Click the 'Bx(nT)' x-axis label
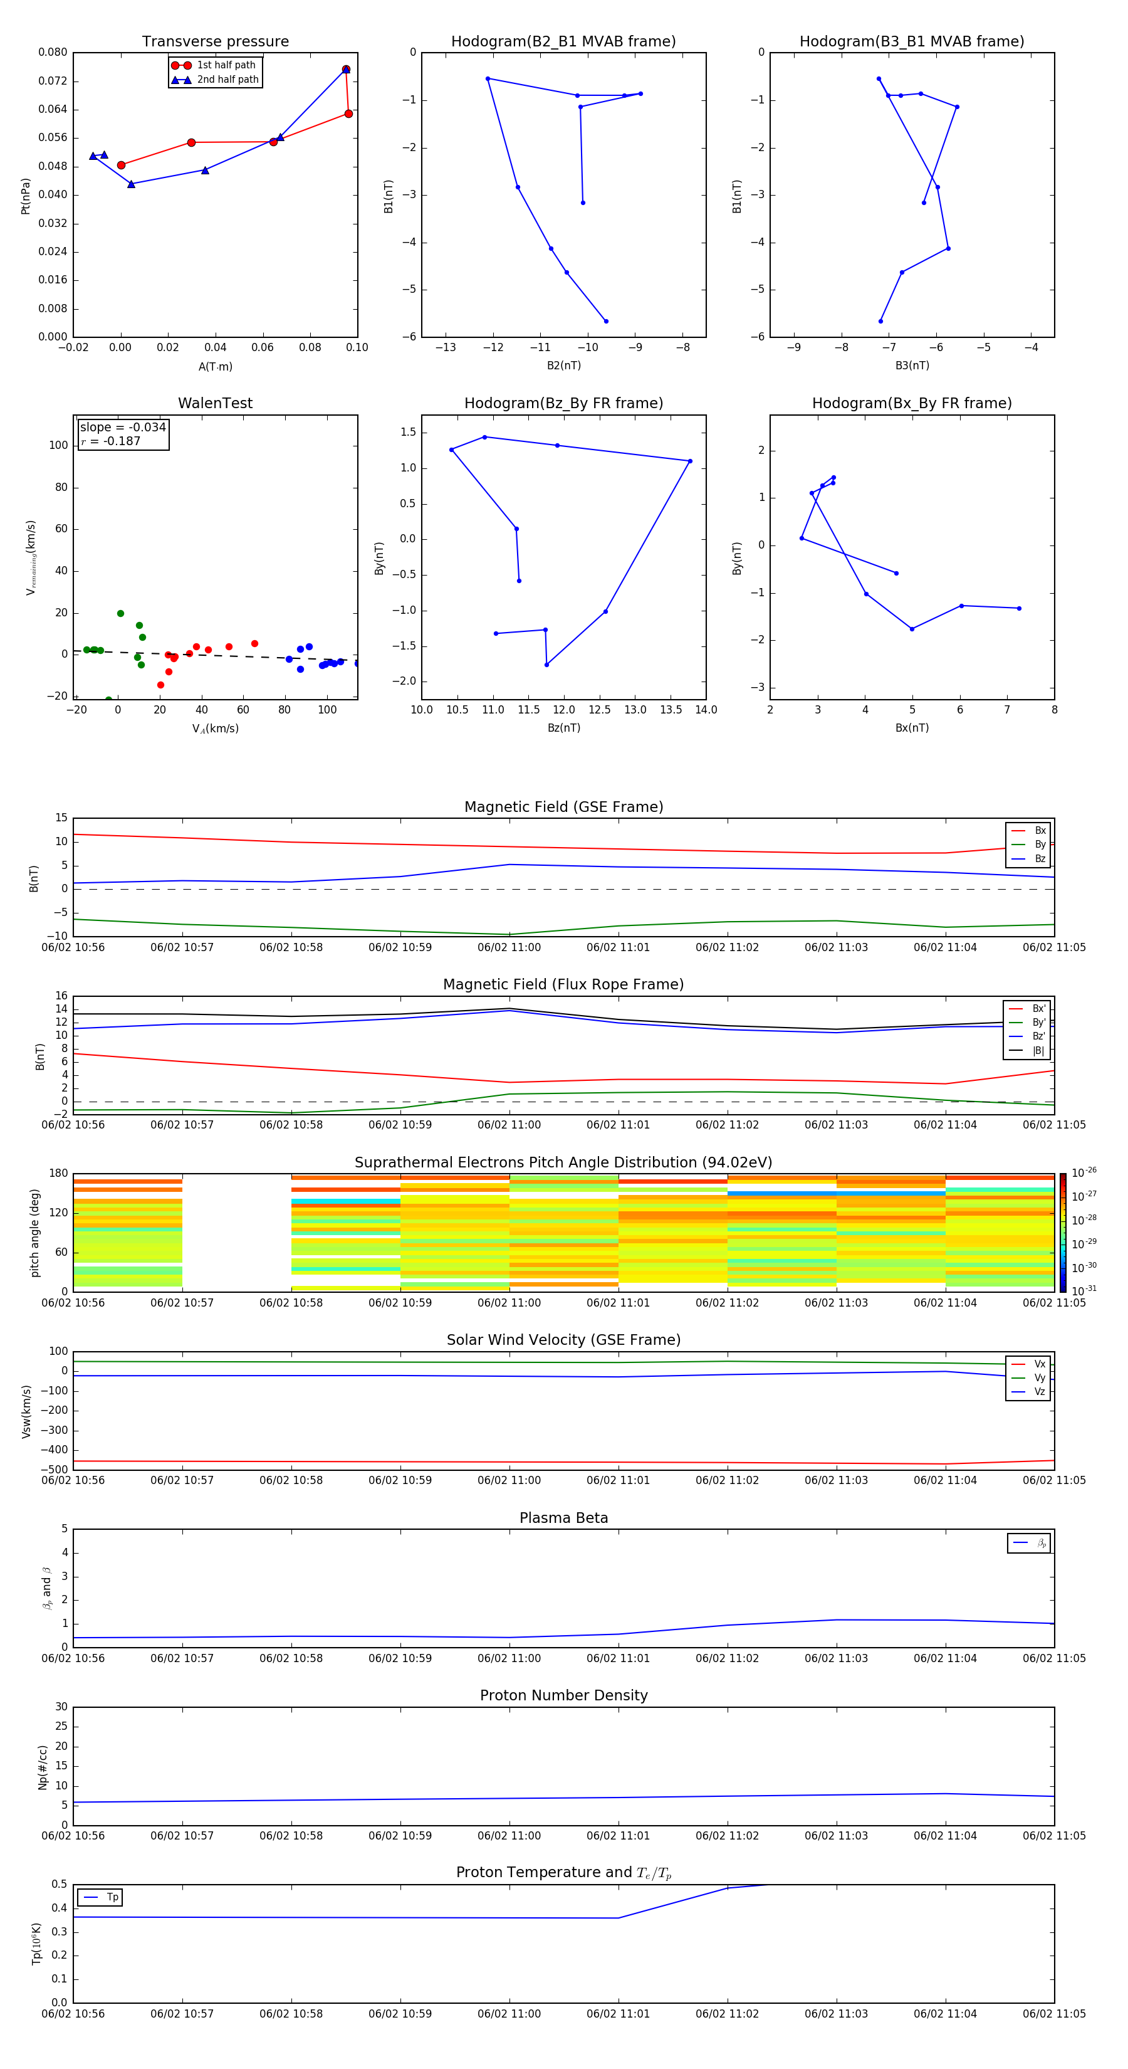 coord(912,728)
